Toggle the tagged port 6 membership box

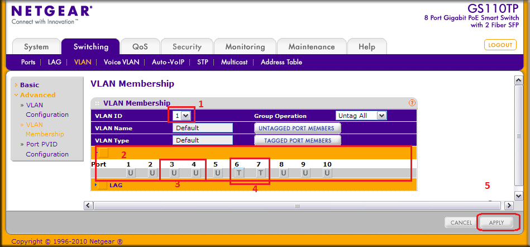pyautogui.click(x=238, y=173)
